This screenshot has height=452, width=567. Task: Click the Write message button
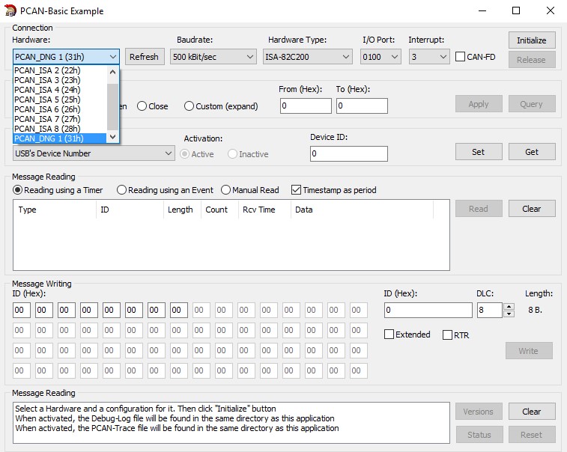(x=529, y=351)
